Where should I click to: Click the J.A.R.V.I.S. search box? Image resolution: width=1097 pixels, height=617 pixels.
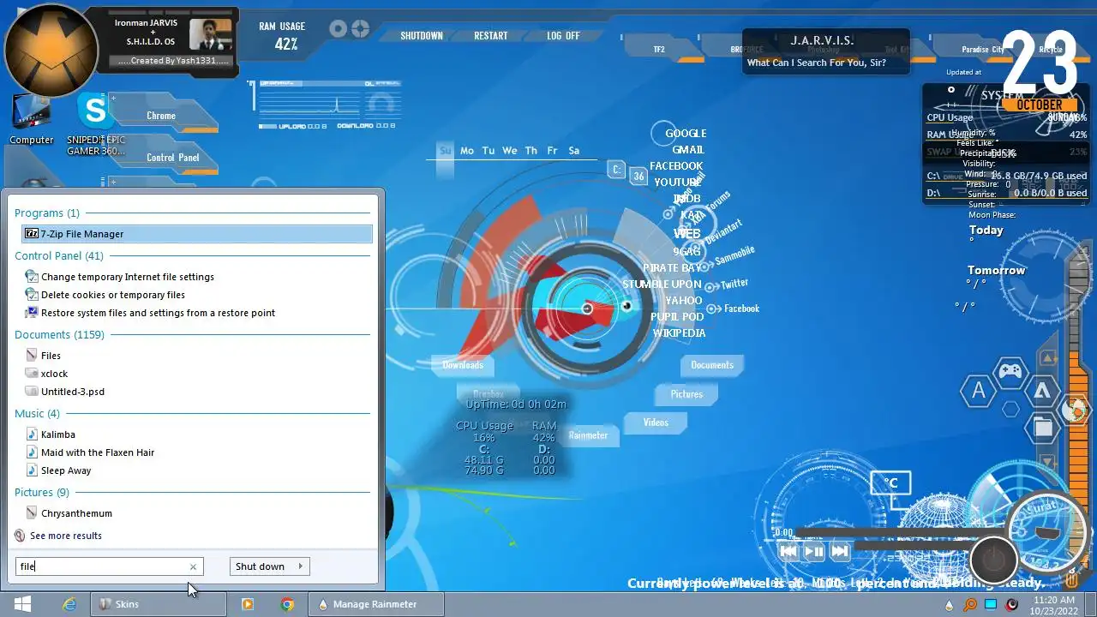[x=824, y=52]
